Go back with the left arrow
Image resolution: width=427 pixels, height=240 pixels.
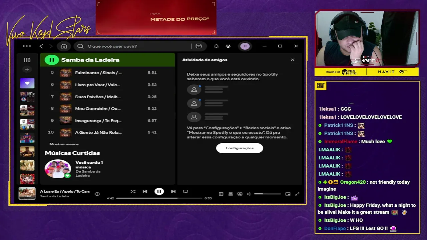(41, 46)
